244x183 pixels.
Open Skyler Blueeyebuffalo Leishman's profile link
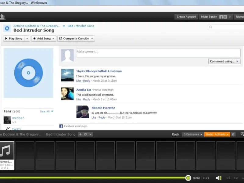[99, 71]
